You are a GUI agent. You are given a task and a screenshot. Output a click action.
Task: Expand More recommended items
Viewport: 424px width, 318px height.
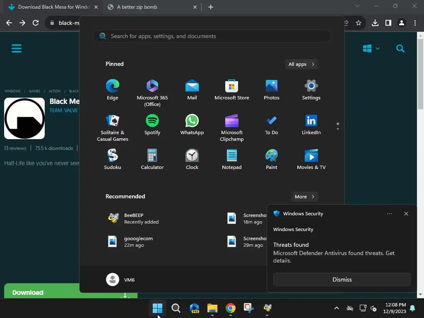coord(304,197)
